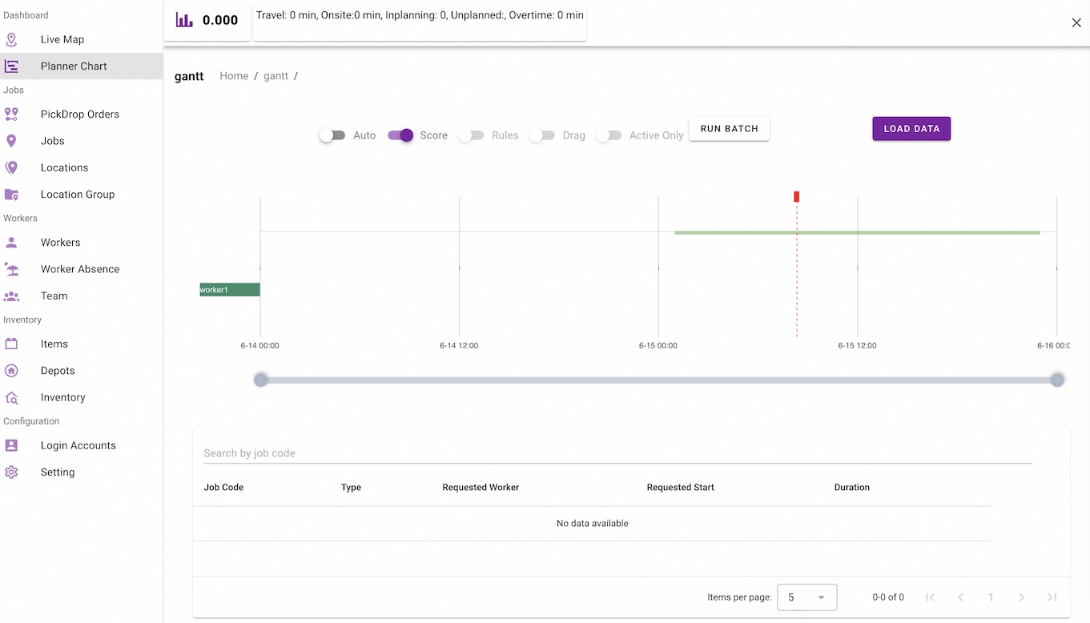Open the Inventory sidebar menu item
Image resolution: width=1090 pixels, height=623 pixels.
(x=62, y=397)
